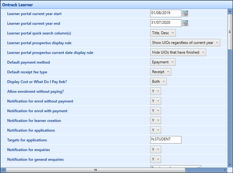Edit the current year start date field
The height and width of the screenshot is (173, 233).
click(166, 13)
